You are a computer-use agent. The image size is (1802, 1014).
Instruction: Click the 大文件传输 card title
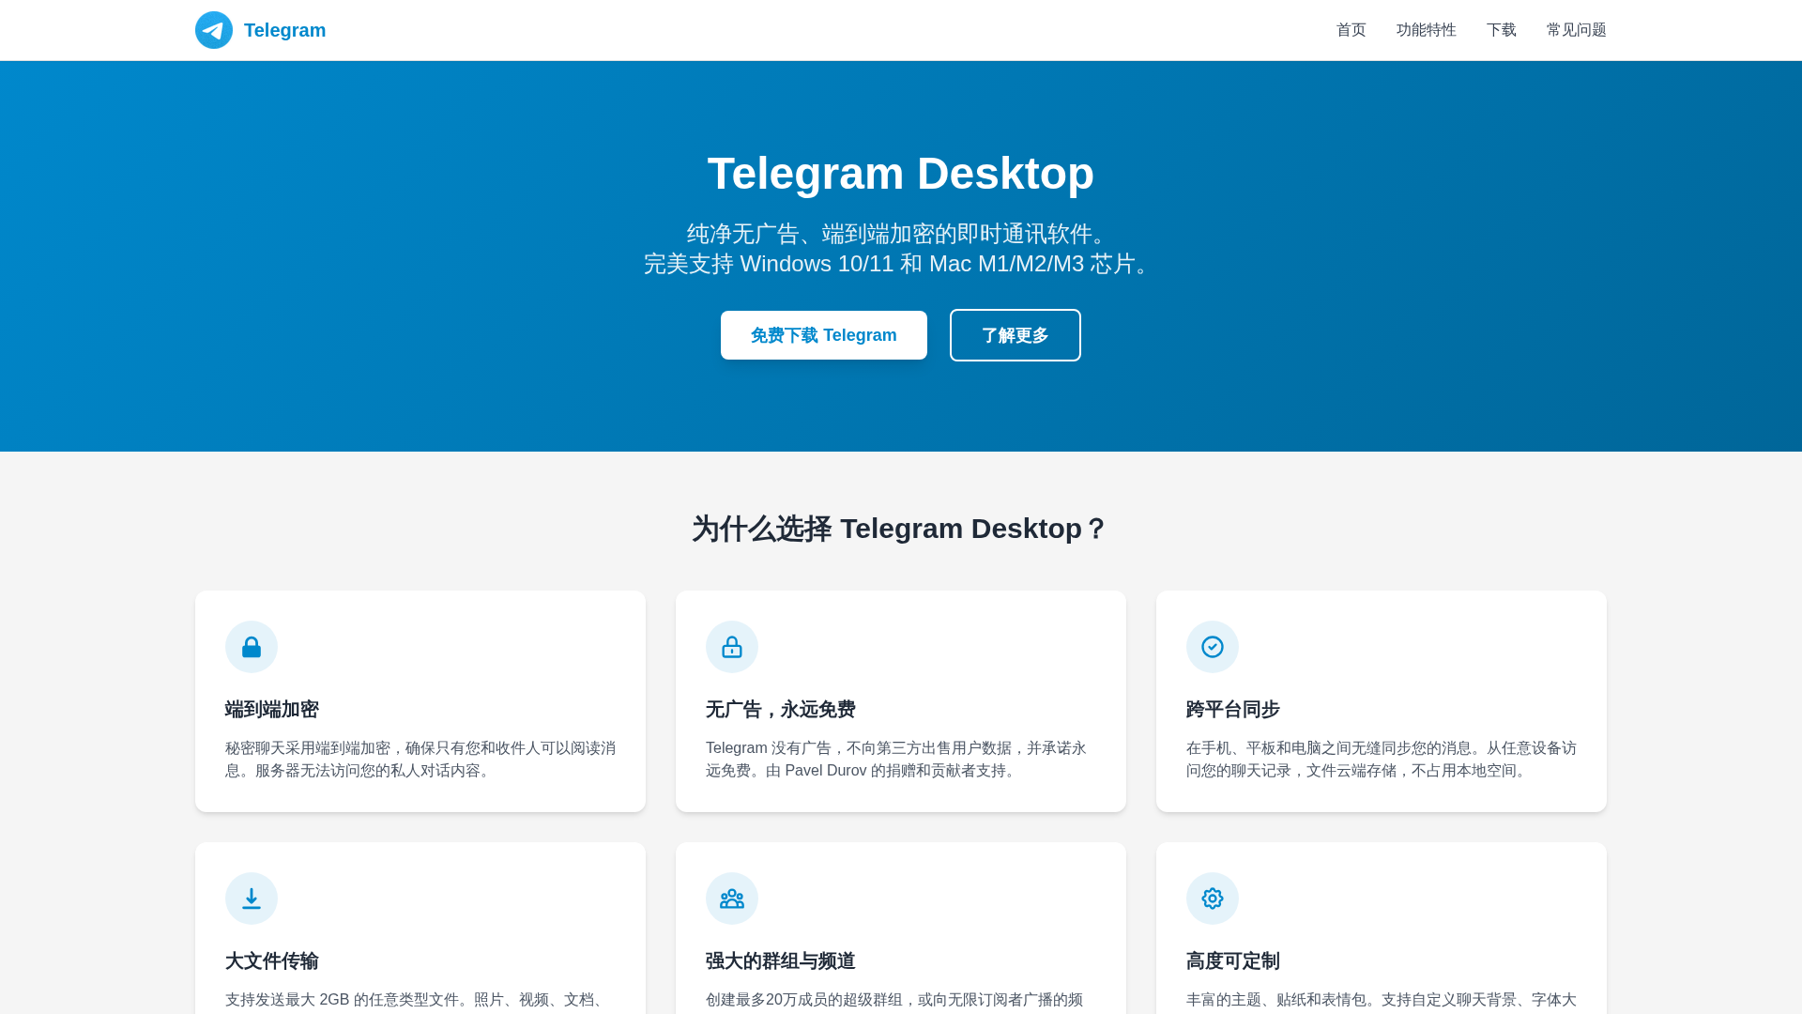click(x=272, y=961)
